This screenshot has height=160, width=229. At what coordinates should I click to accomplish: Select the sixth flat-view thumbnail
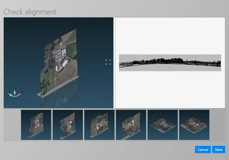click(194, 125)
